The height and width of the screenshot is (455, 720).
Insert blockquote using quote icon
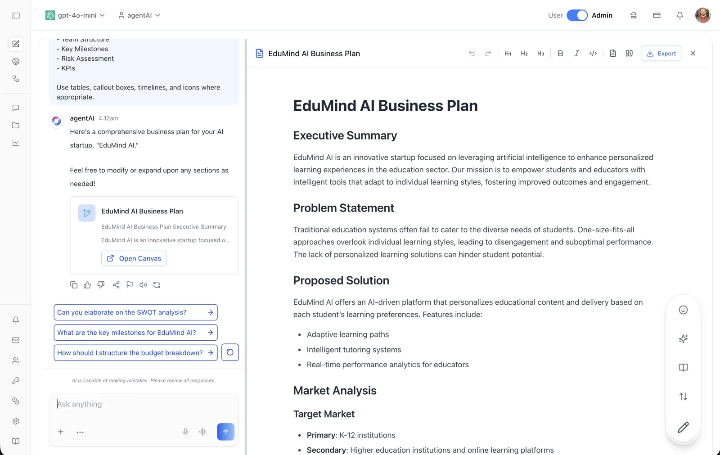coord(629,53)
